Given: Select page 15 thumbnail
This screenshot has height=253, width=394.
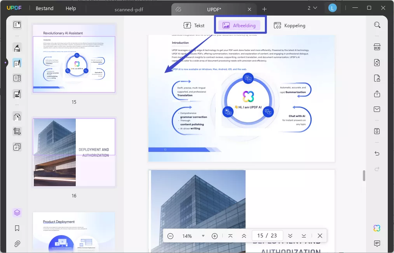Looking at the screenshot, I should click(74, 59).
